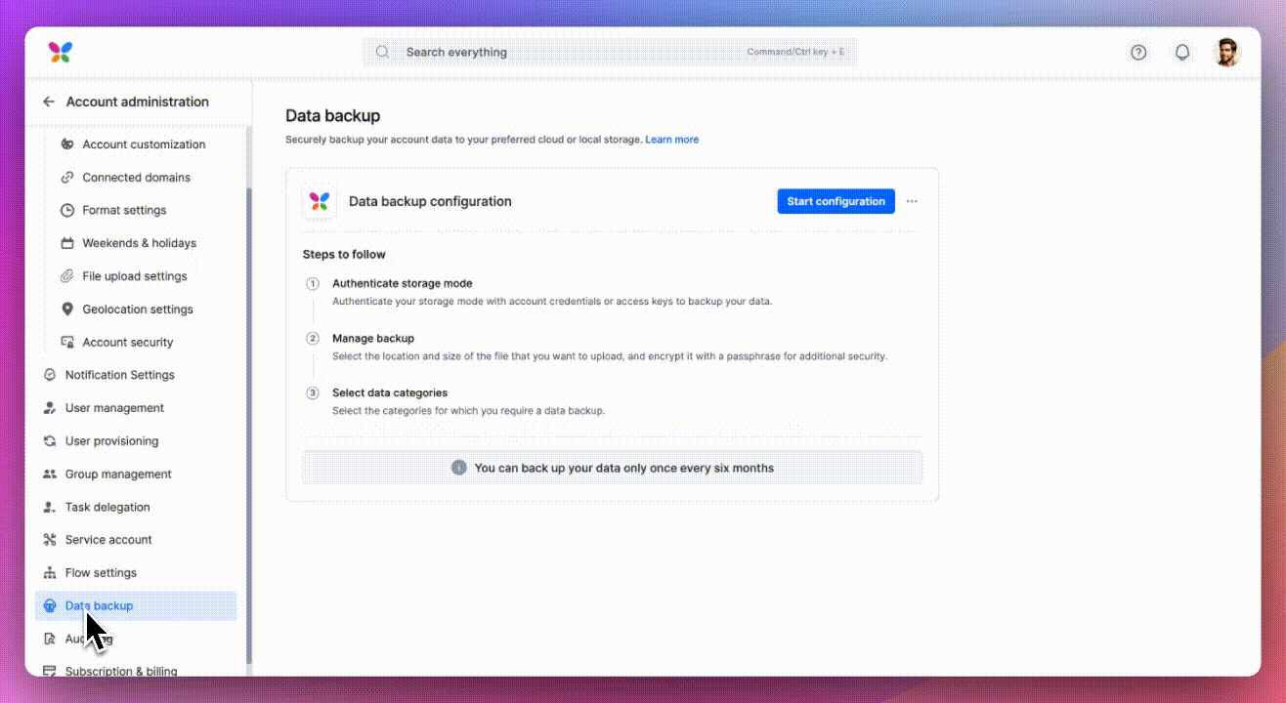Open the notifications bell icon
Image resolution: width=1286 pixels, height=703 pixels.
(x=1182, y=53)
